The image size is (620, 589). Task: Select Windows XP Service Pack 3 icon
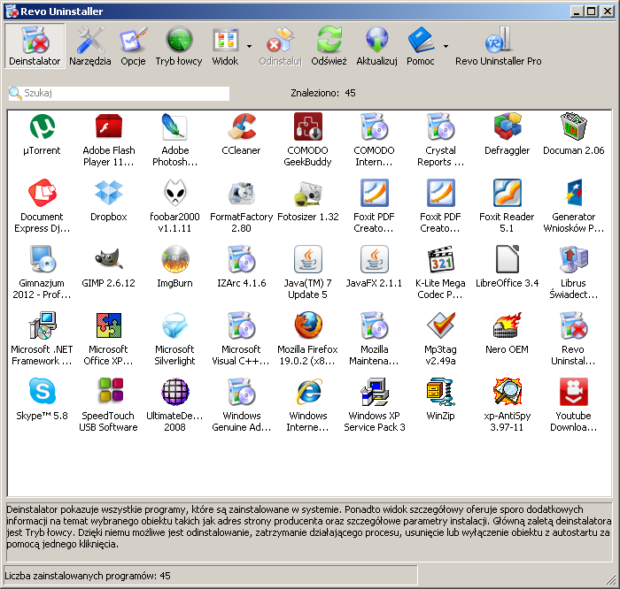pos(375,393)
